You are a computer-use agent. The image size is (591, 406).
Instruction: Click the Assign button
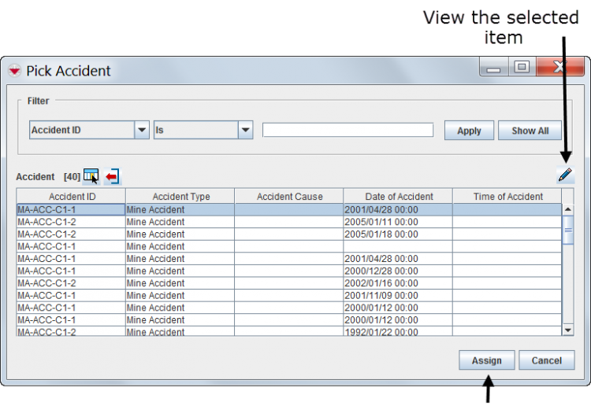click(486, 360)
